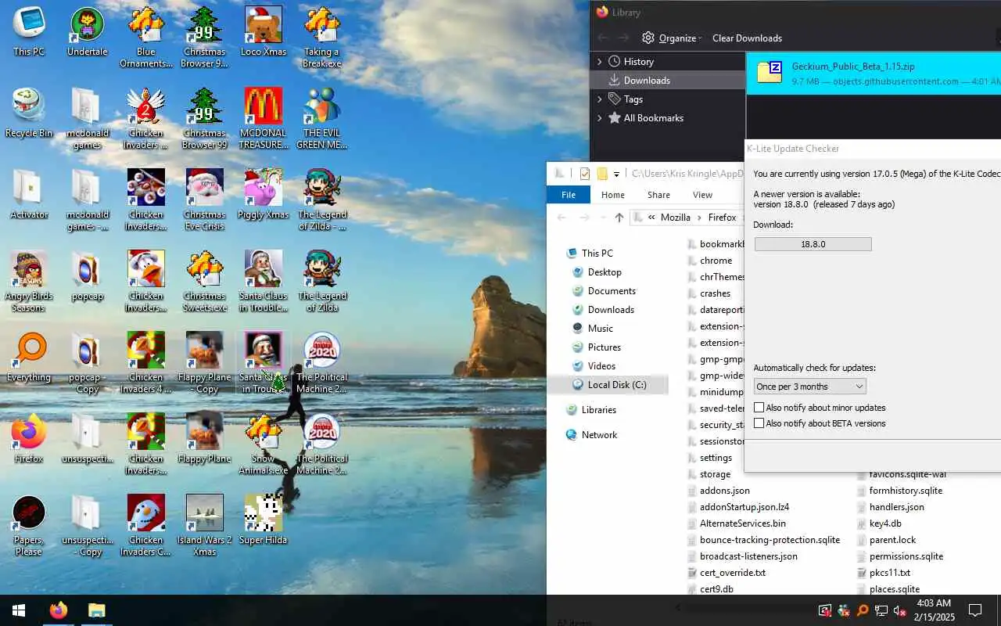Select the cert9.db file
Viewport: 1001px width, 626px height.
(716, 589)
